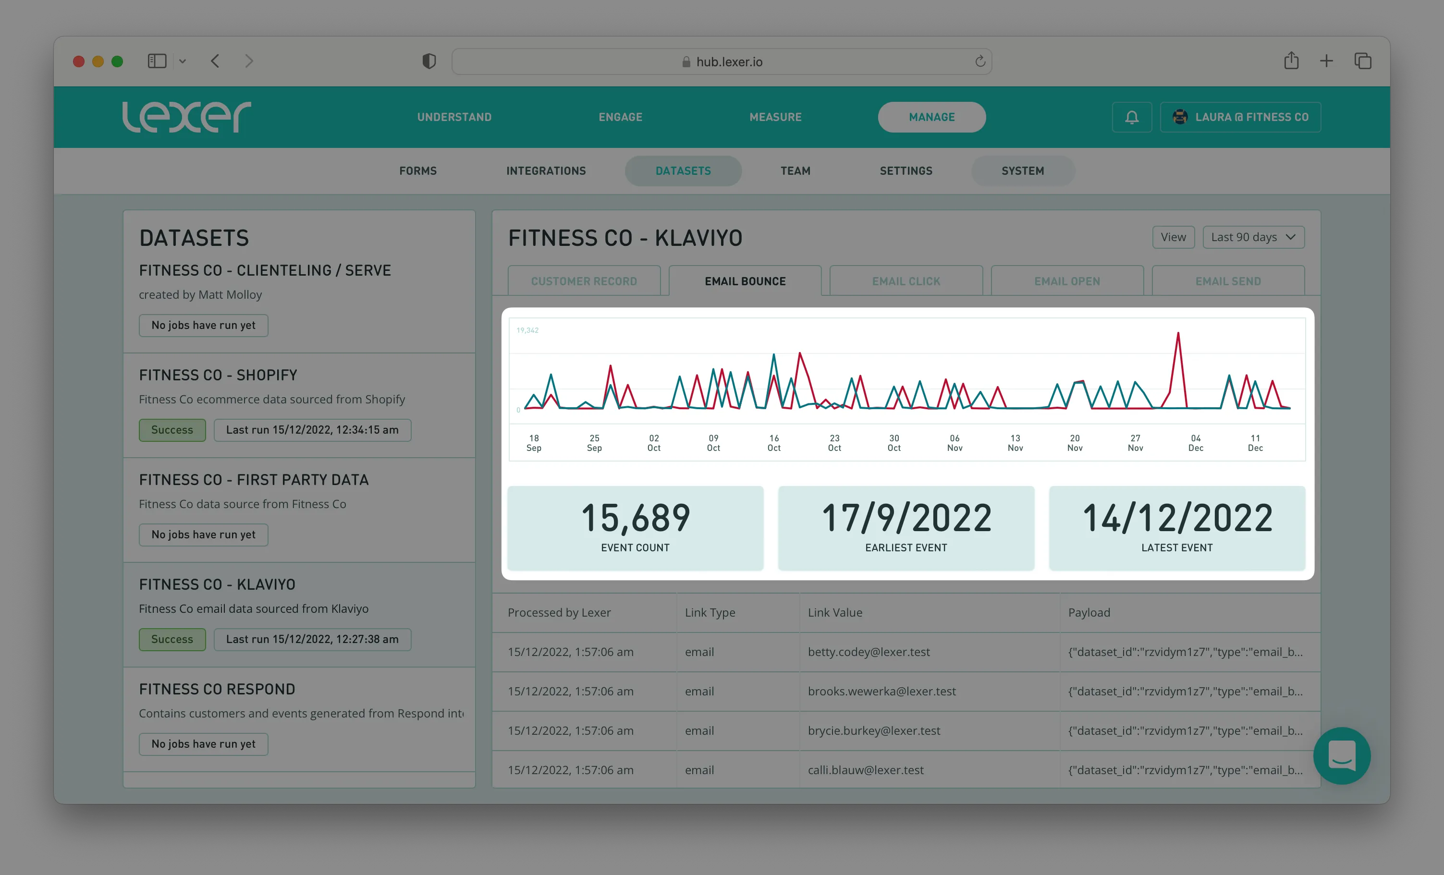Screen dimensions: 1444x875
Task: Click the View button
Action: [x=1173, y=237]
